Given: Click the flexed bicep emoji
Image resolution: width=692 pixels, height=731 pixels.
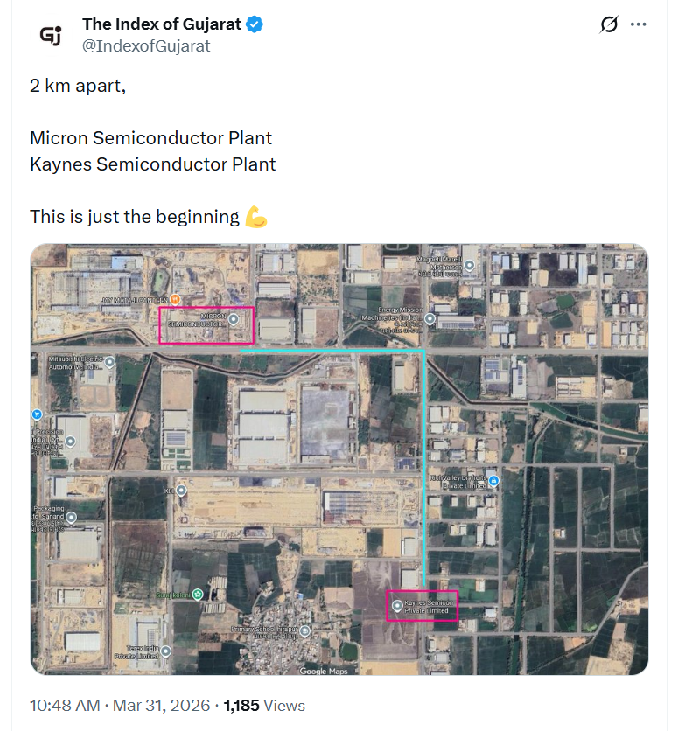Looking at the screenshot, I should click(x=255, y=217).
